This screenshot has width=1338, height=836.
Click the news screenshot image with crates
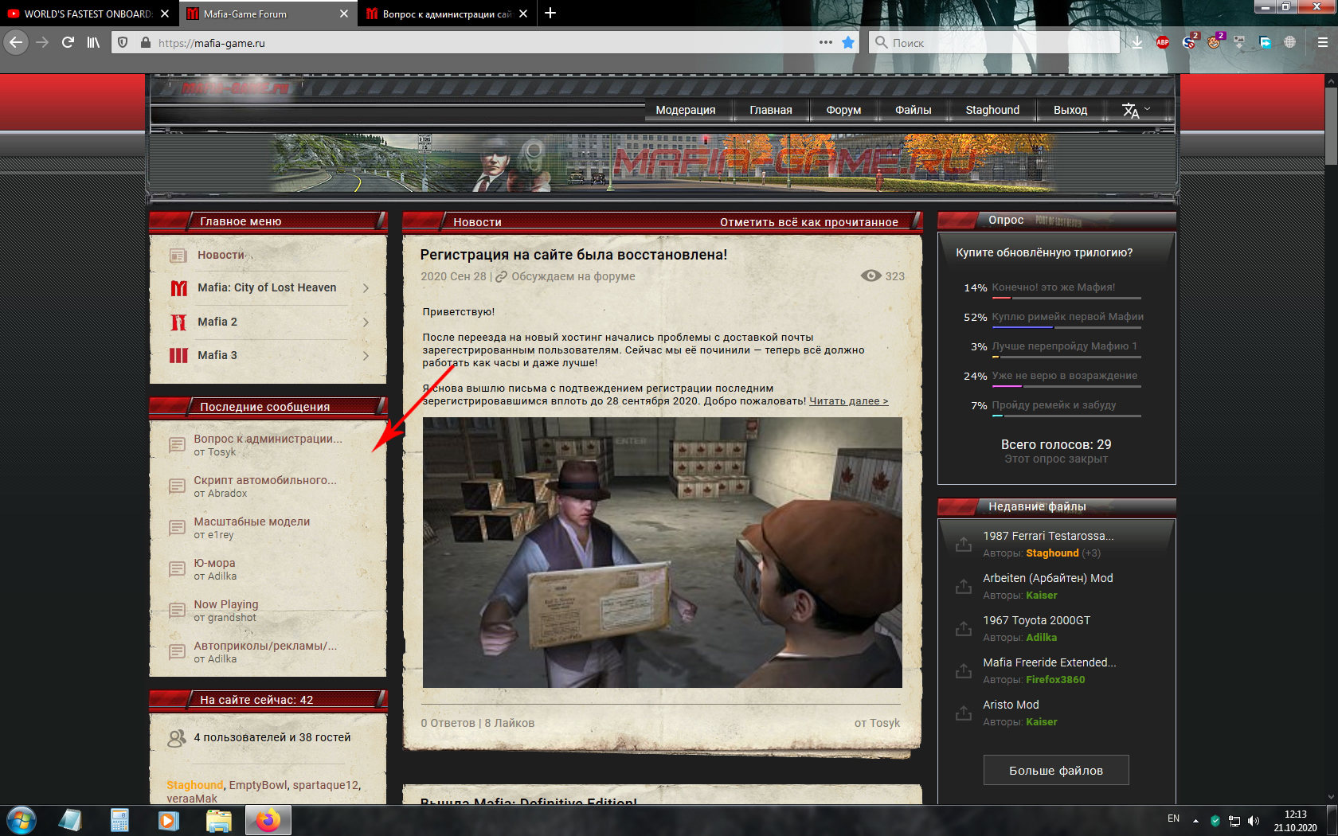coord(662,553)
